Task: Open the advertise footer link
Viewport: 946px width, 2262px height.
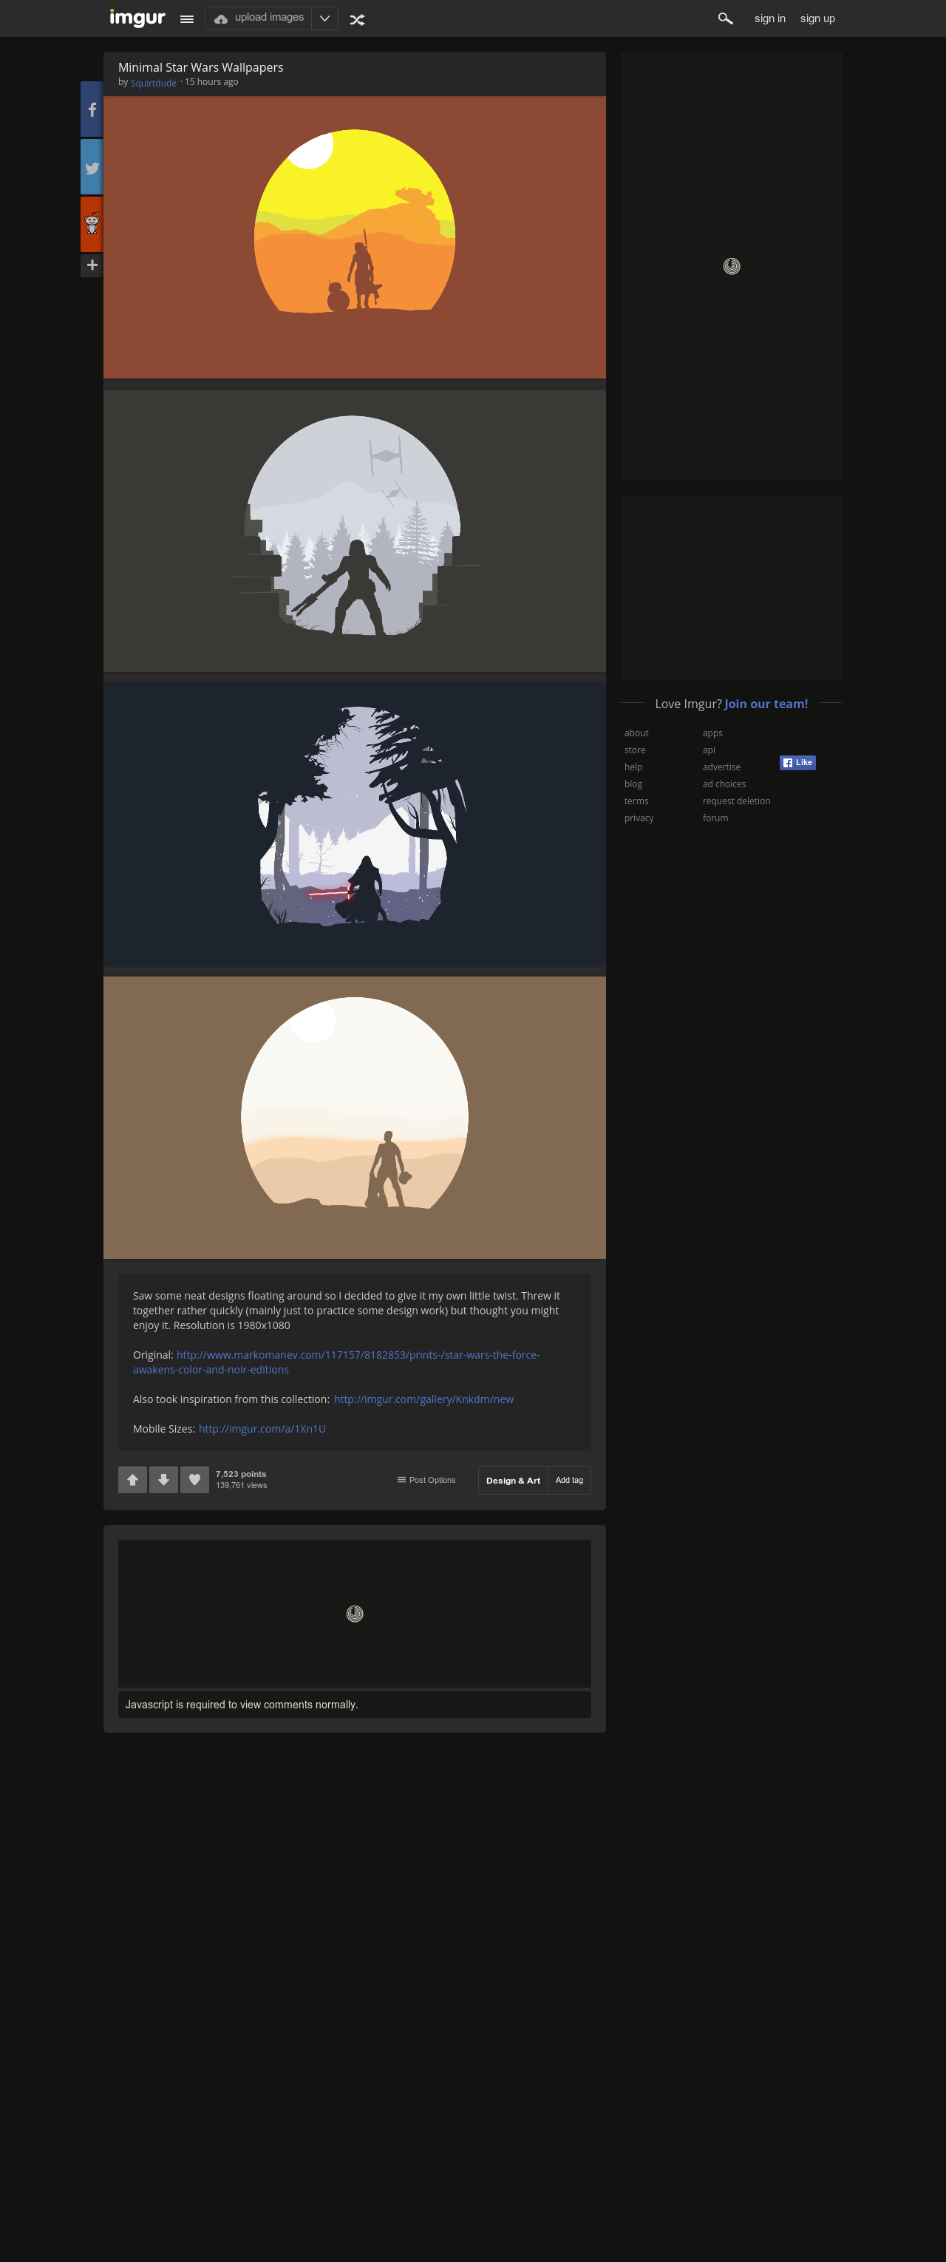Action: (x=721, y=767)
